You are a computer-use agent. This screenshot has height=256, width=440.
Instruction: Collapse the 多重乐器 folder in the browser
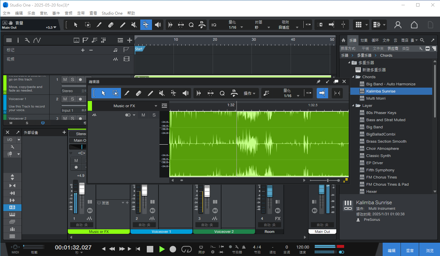click(349, 63)
